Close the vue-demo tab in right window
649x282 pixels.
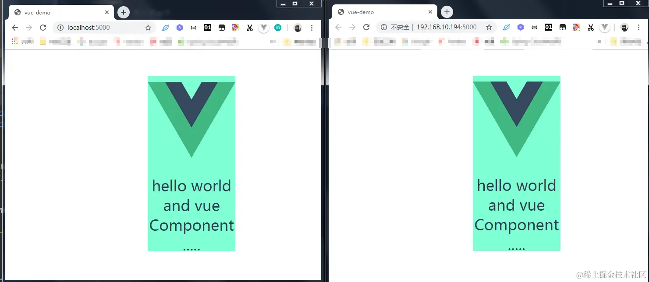(x=430, y=12)
